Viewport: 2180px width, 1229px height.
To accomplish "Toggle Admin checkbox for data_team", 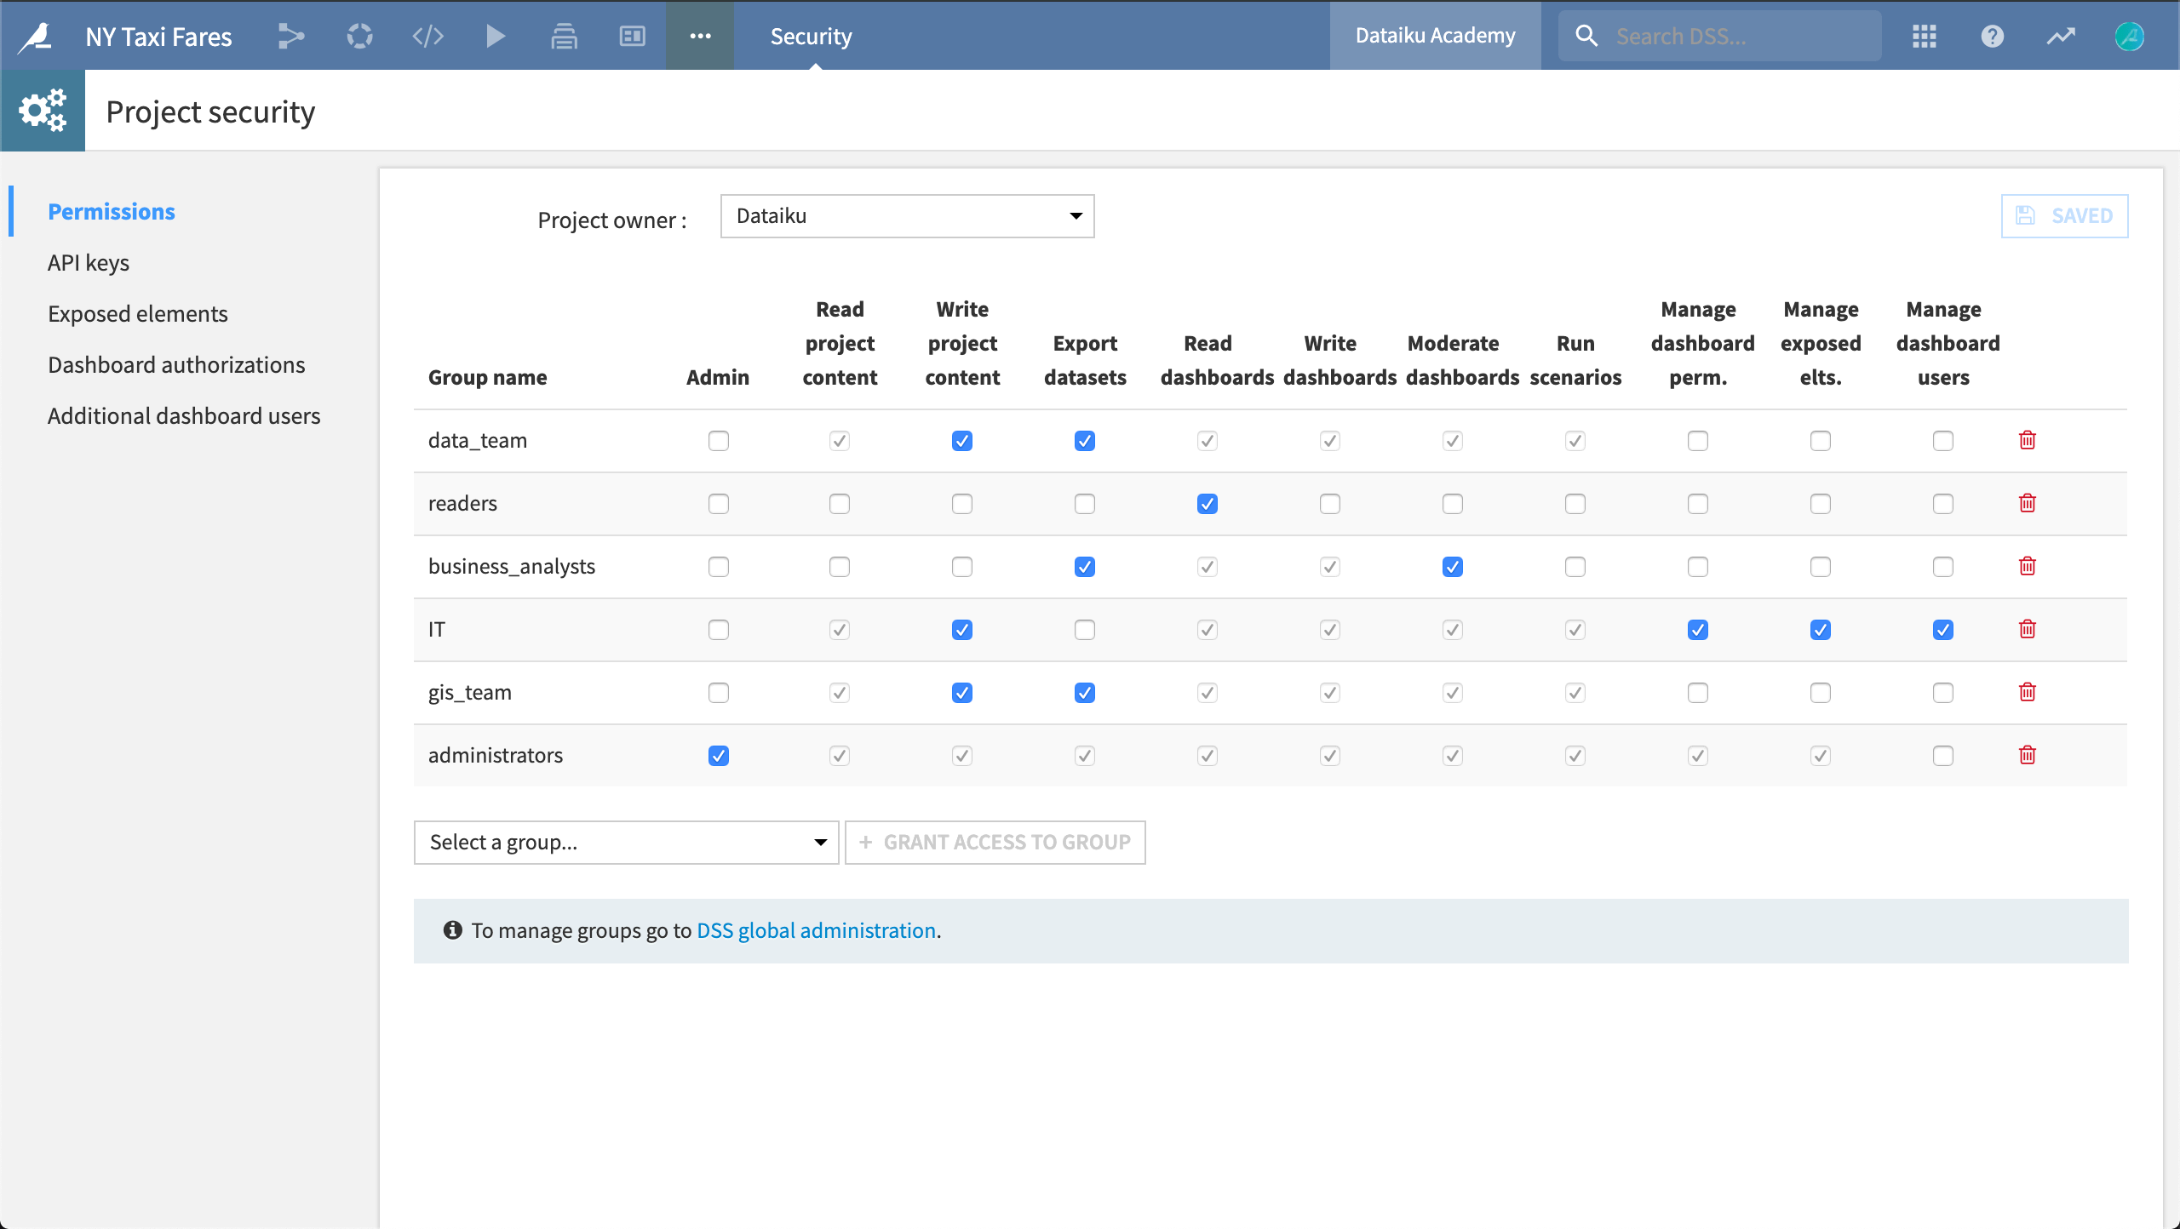I will tap(719, 441).
